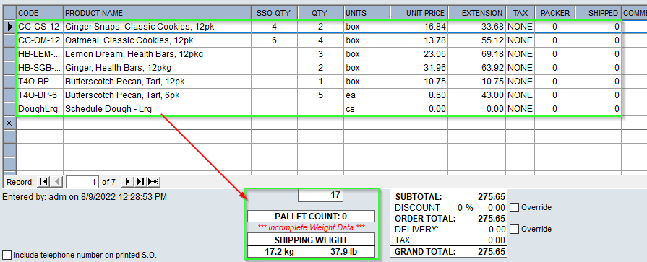Create new record with asterisk navigation button

click(x=154, y=182)
